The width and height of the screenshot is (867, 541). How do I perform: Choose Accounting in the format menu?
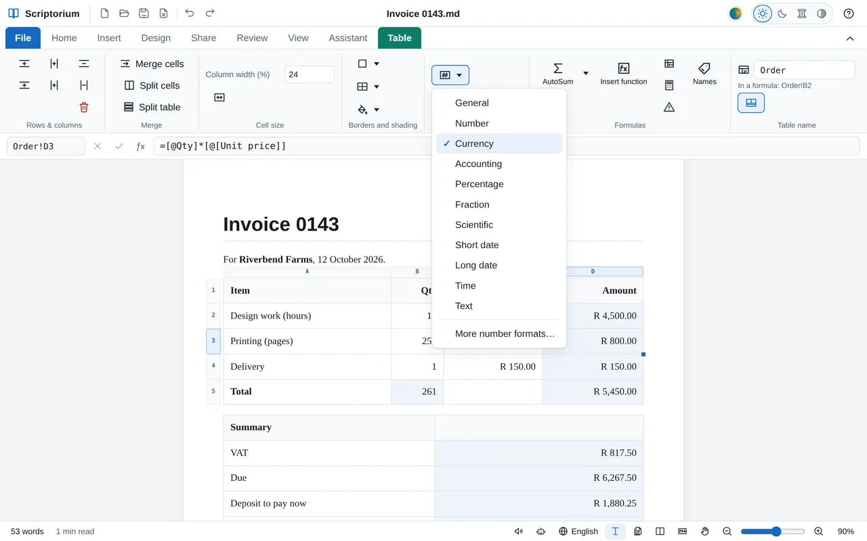click(499, 164)
